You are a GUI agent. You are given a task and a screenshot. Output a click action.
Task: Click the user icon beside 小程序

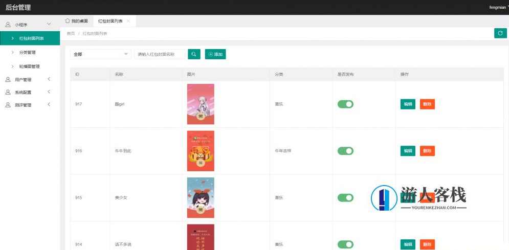pos(8,25)
